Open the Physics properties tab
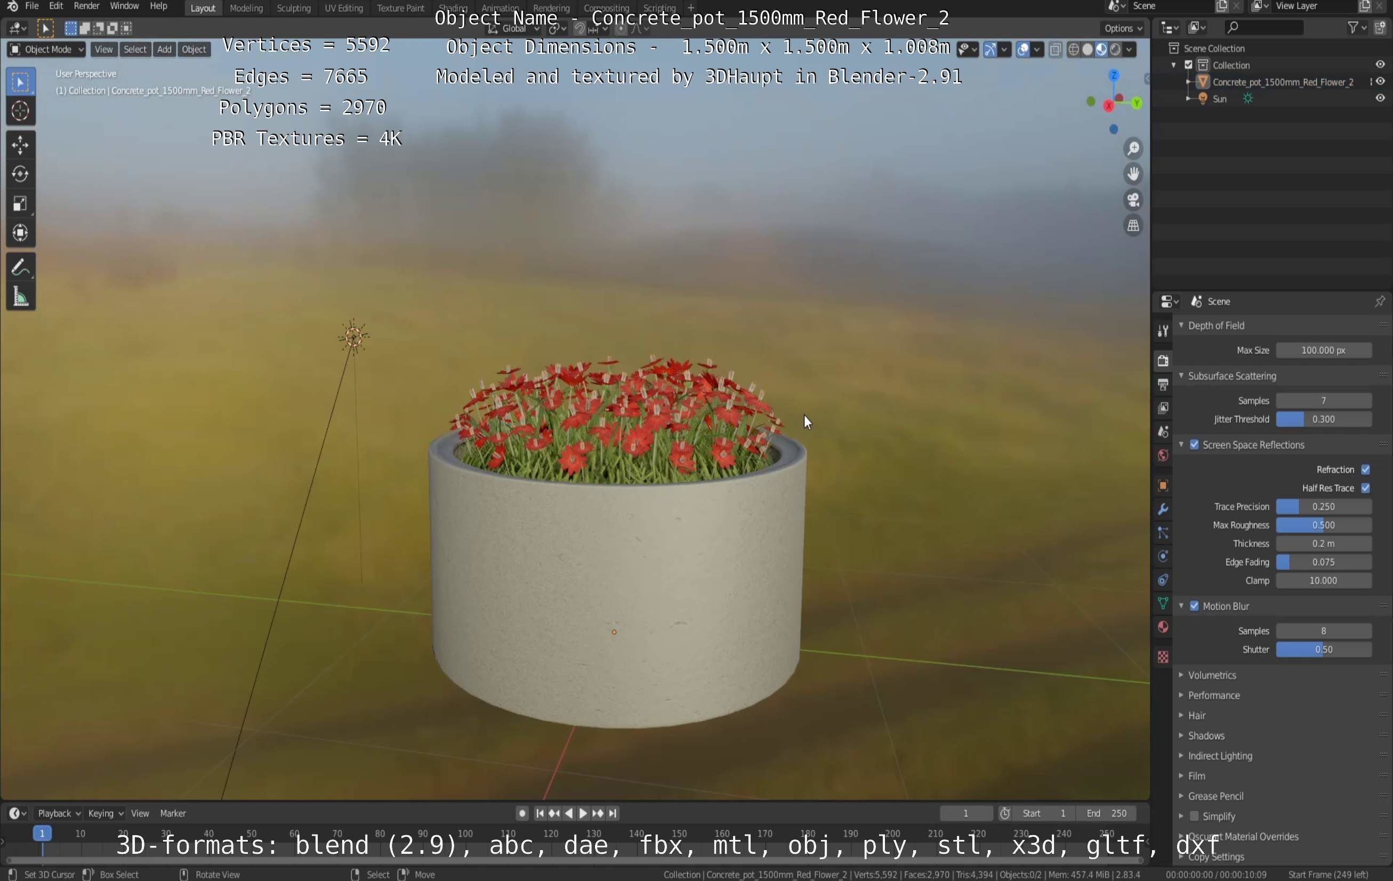 (x=1163, y=556)
